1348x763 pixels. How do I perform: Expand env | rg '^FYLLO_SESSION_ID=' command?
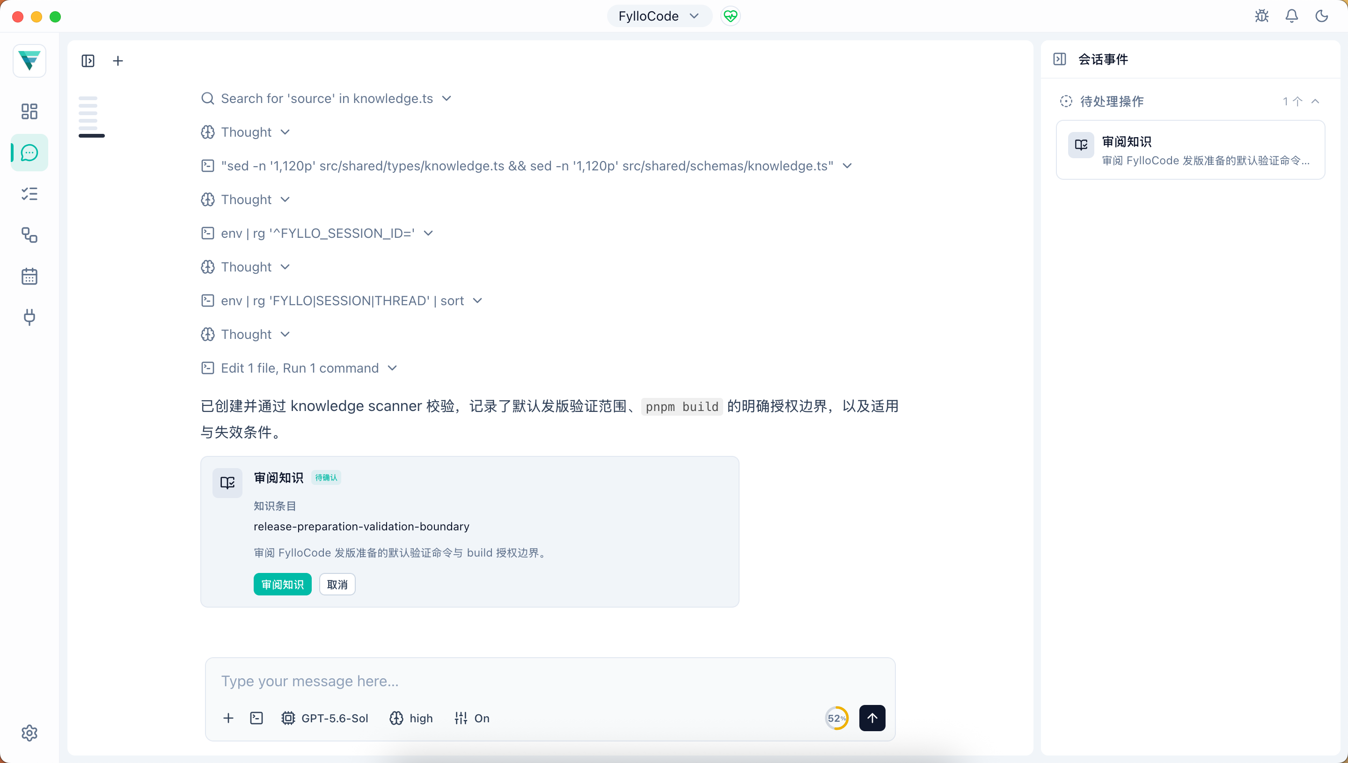(x=317, y=233)
